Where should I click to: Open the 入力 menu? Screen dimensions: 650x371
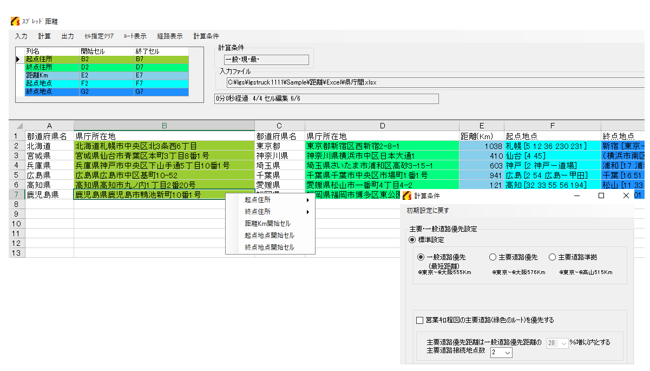pos(21,36)
